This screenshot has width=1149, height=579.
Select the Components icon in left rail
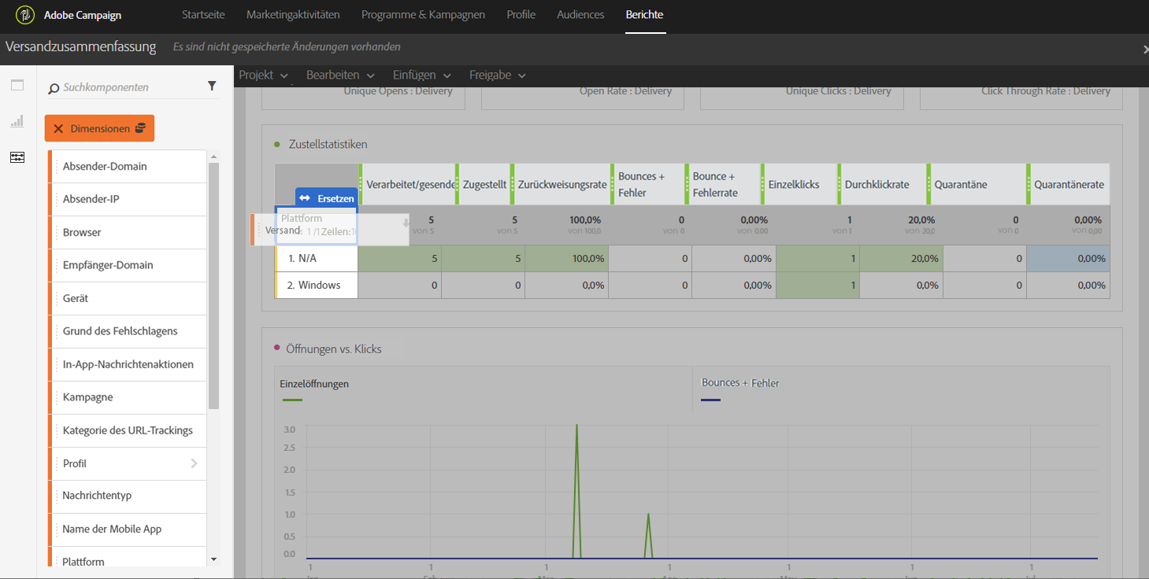point(17,157)
